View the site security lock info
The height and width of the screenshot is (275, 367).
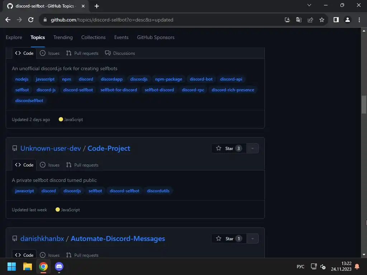click(x=45, y=20)
